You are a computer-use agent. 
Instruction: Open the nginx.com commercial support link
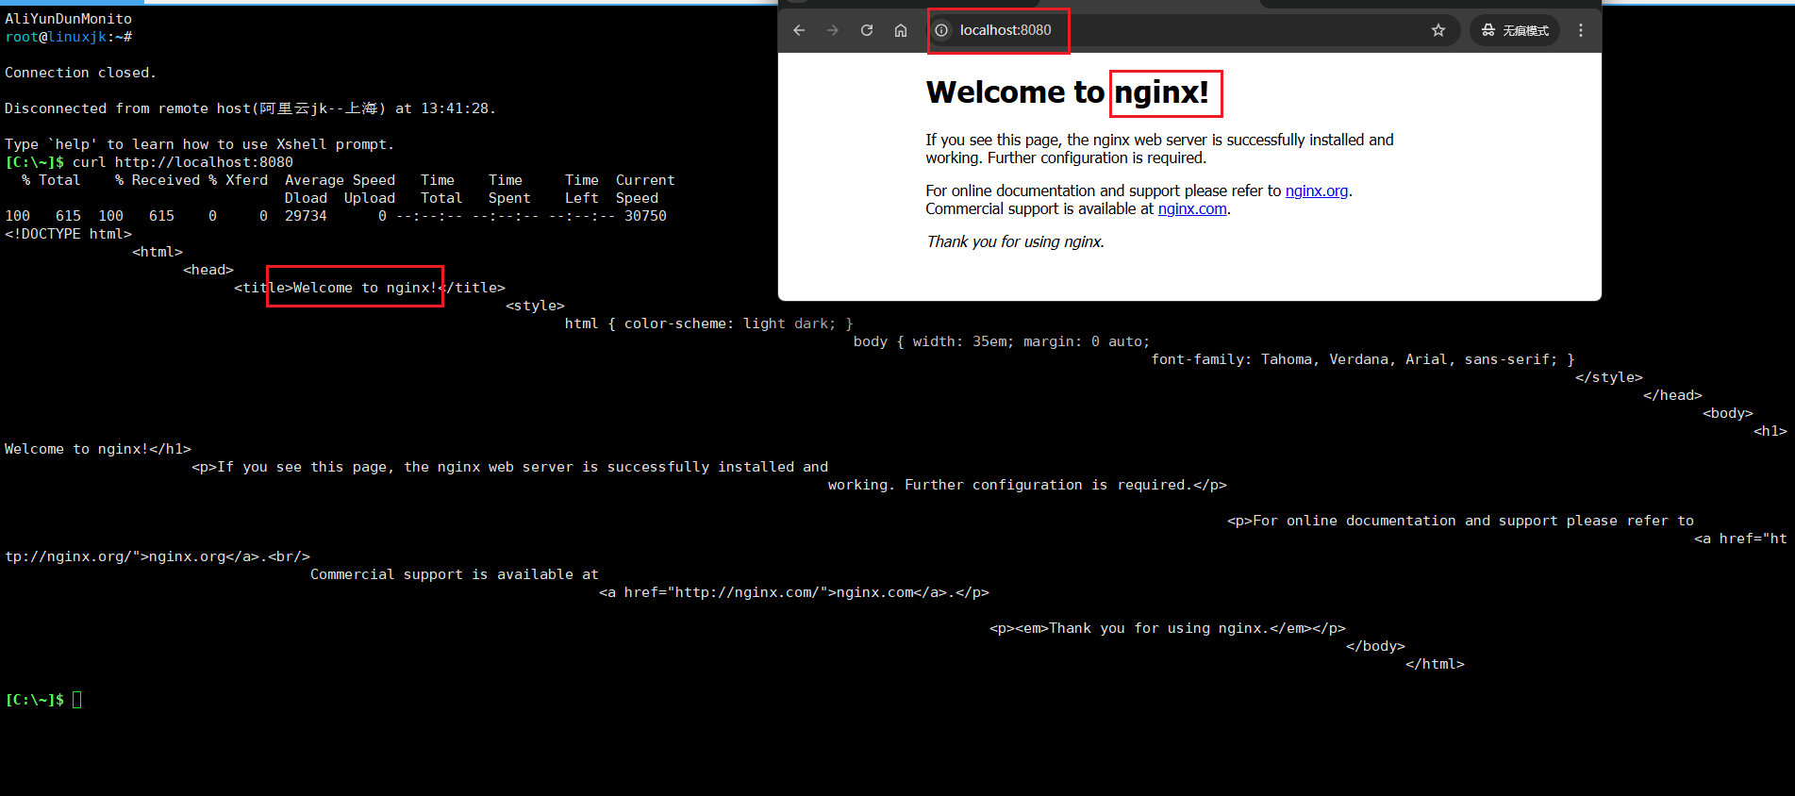pos(1191,208)
